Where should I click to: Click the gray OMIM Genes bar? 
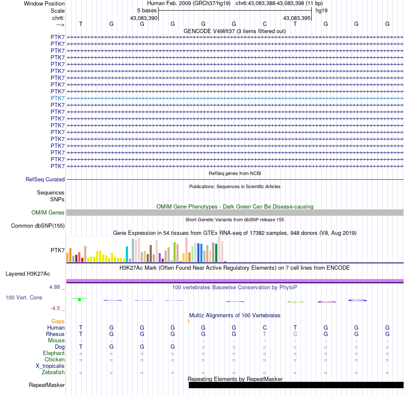235,212
